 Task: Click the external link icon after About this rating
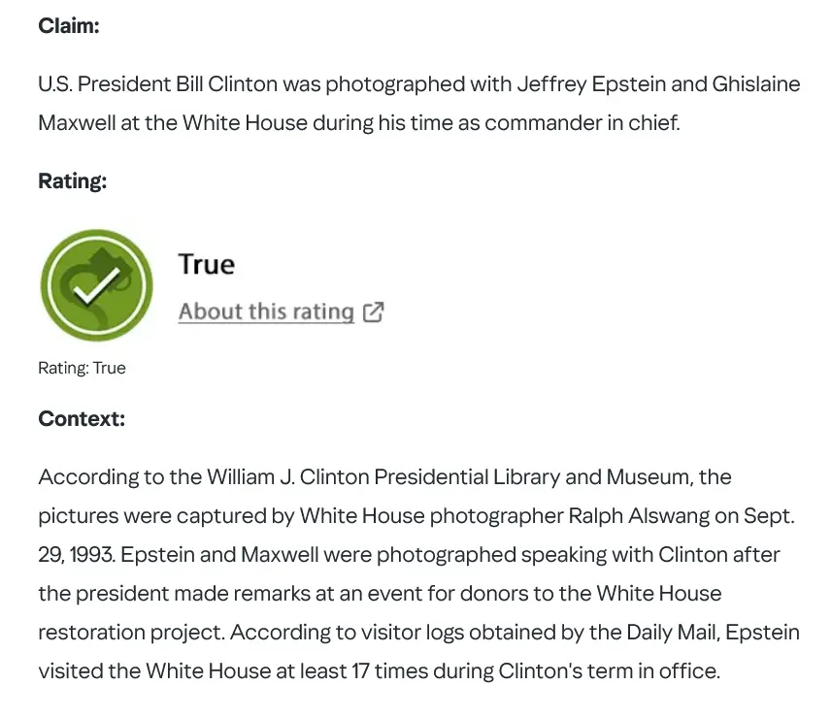point(374,311)
